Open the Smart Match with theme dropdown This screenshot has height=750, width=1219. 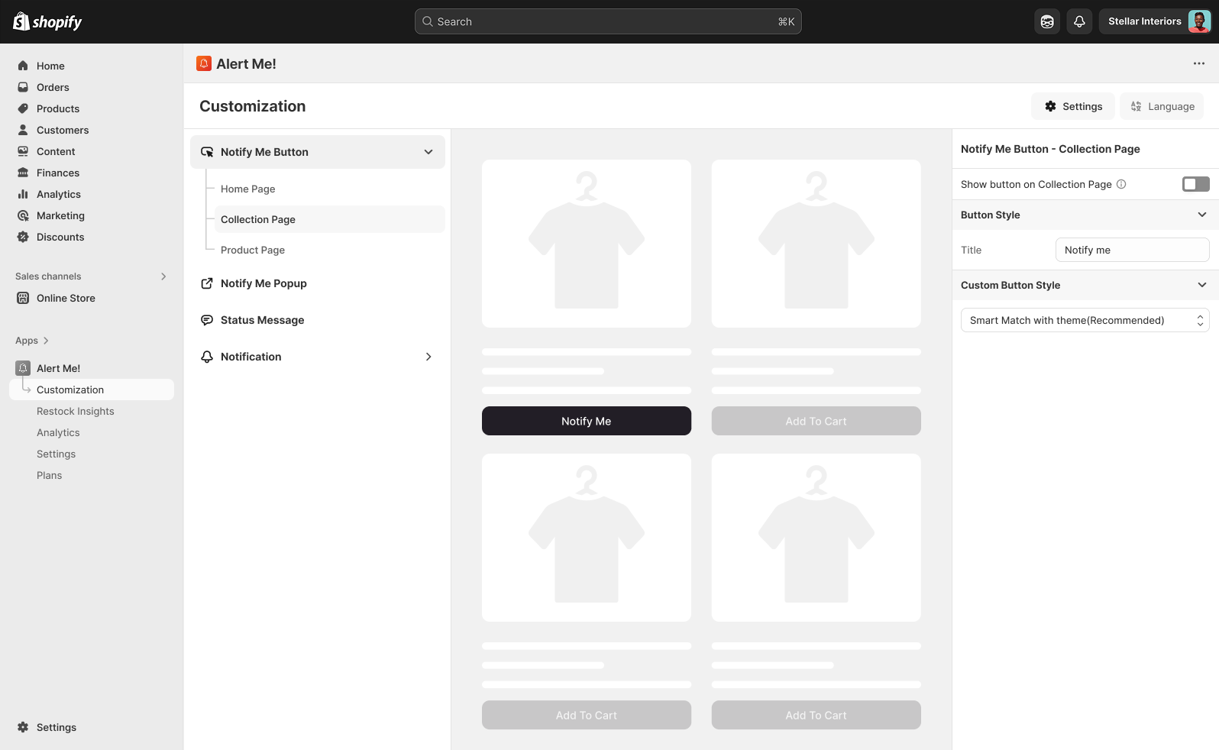click(1085, 320)
